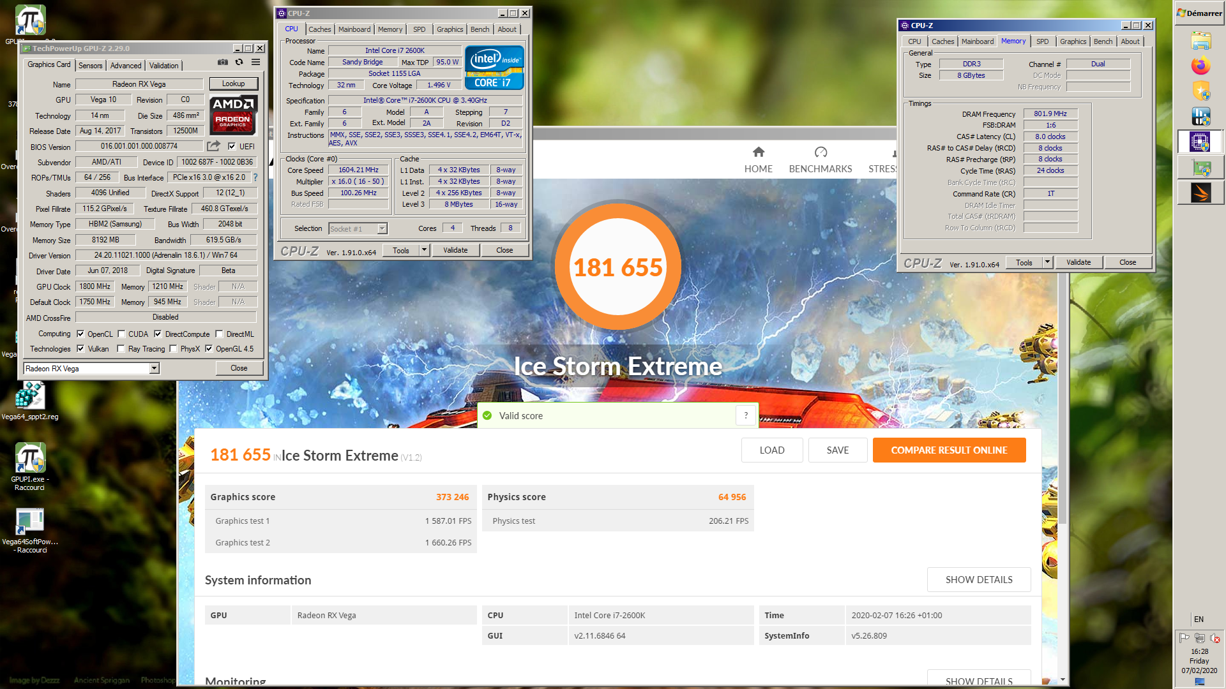Switch to CPU-Z via taskbar icon

pyautogui.click(x=1200, y=142)
